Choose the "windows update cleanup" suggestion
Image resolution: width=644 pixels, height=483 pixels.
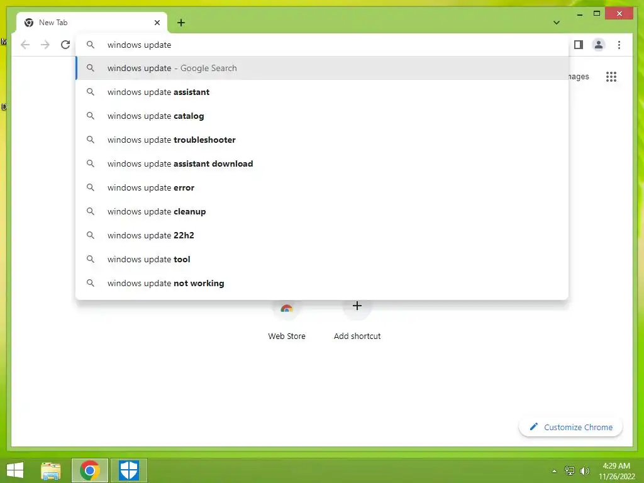coord(322,211)
